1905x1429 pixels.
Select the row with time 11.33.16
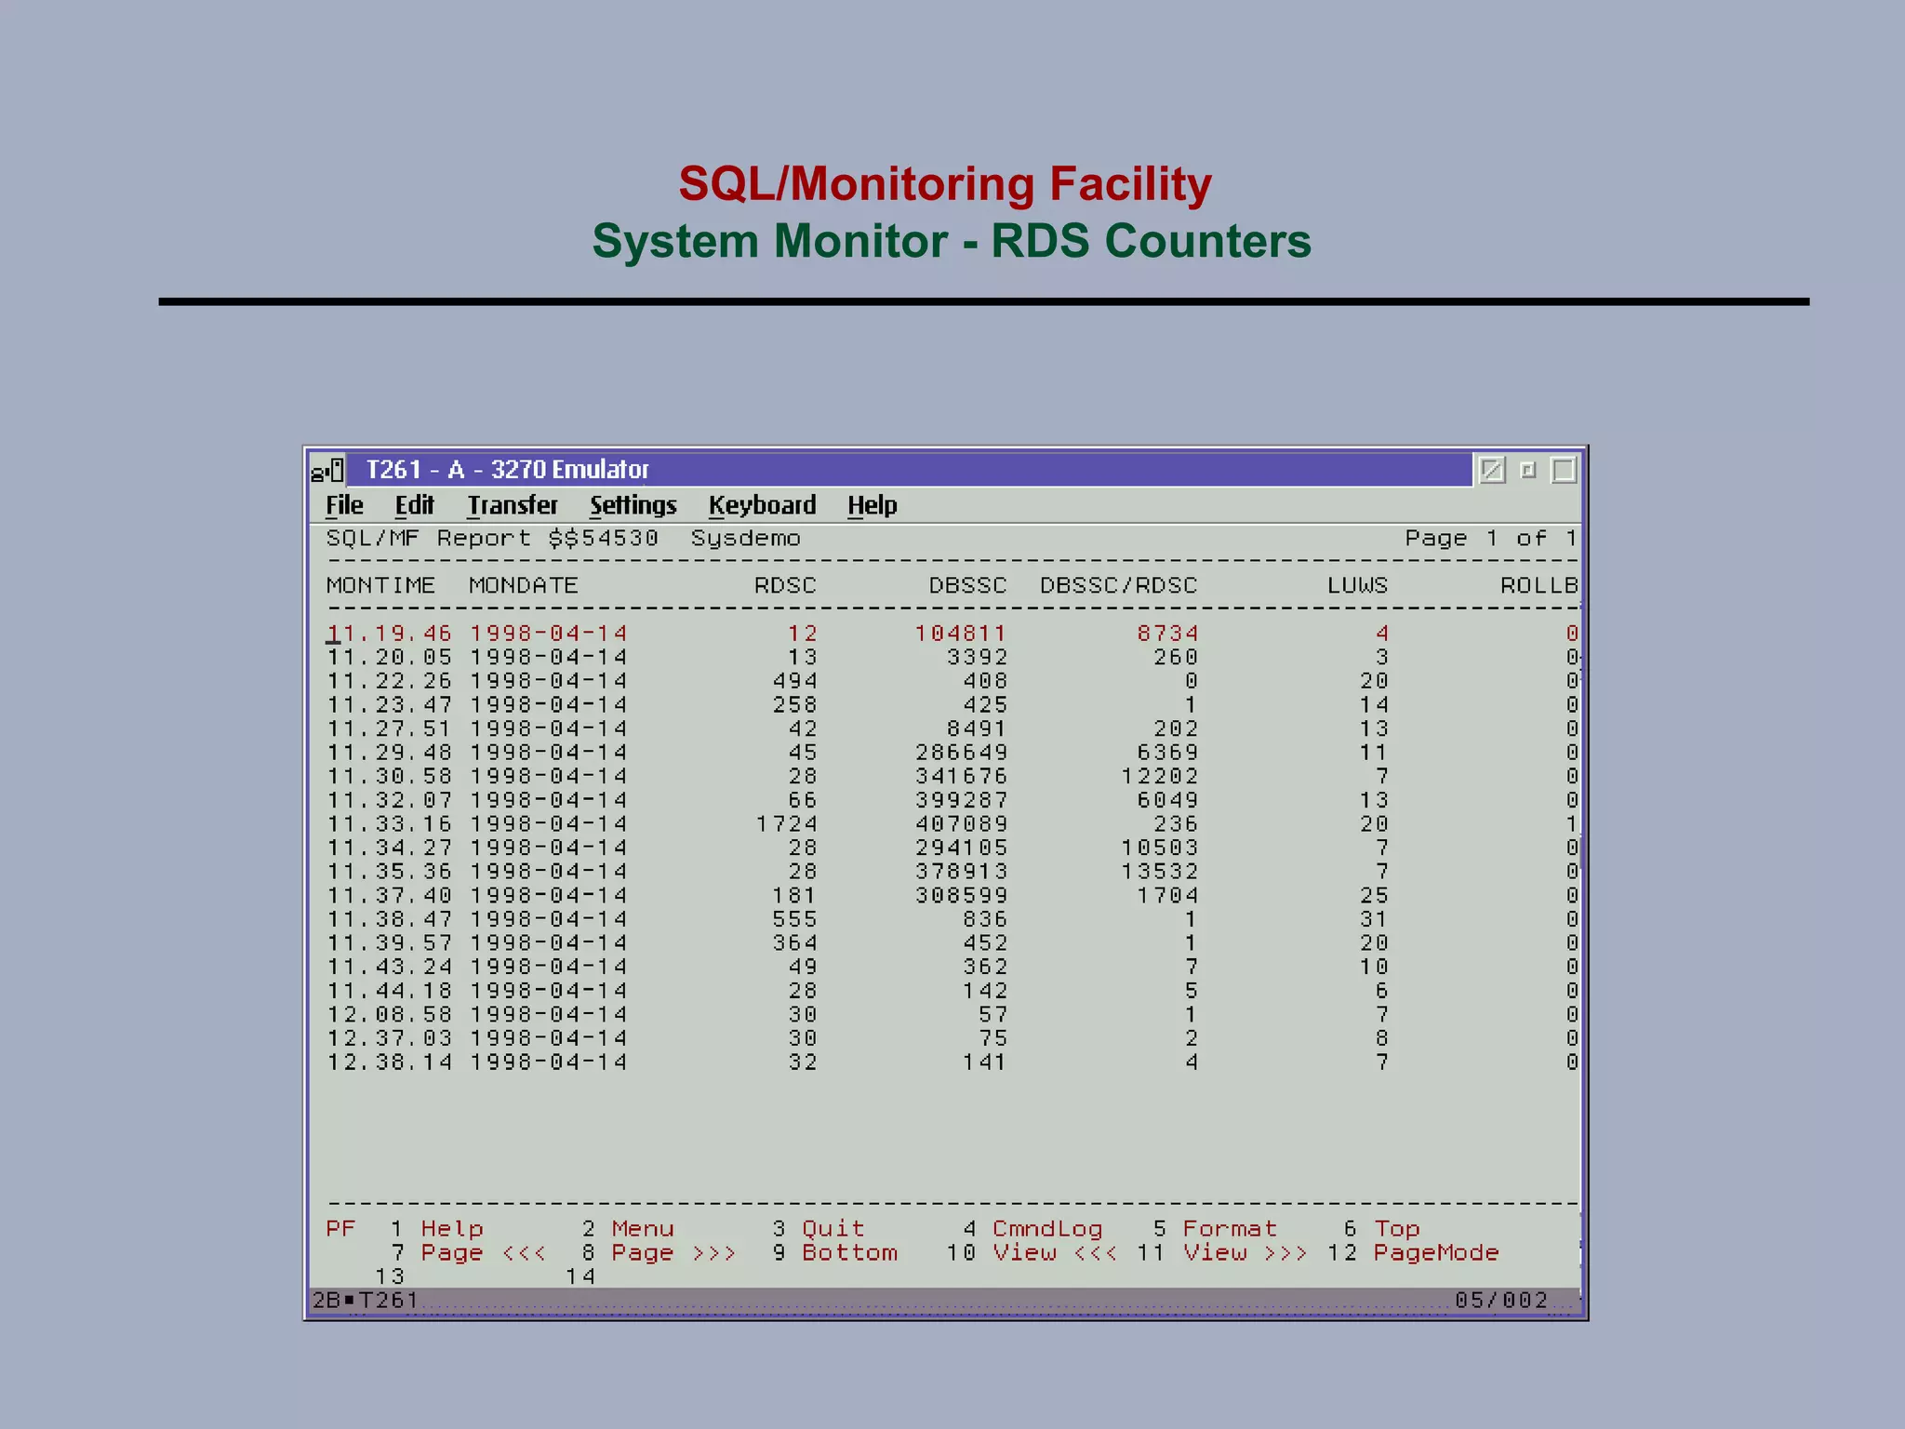(x=952, y=824)
